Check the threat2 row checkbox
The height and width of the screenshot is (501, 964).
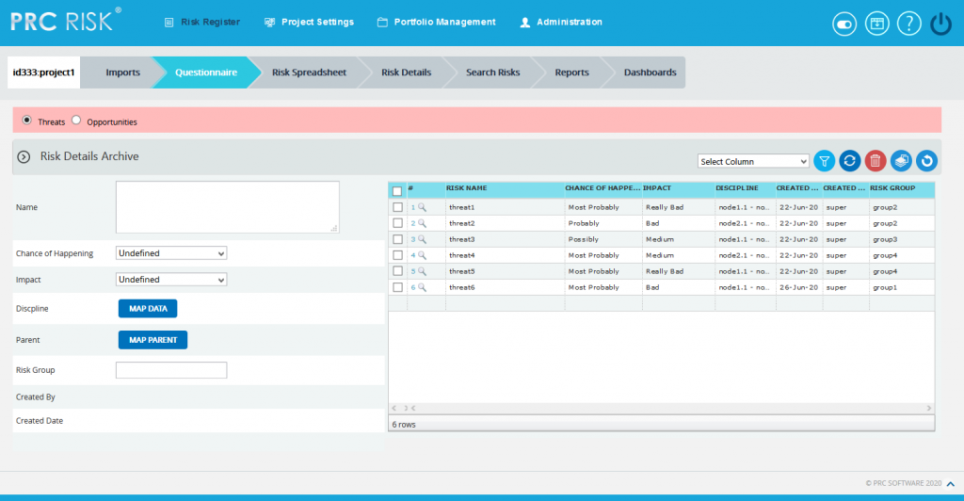[x=398, y=223]
